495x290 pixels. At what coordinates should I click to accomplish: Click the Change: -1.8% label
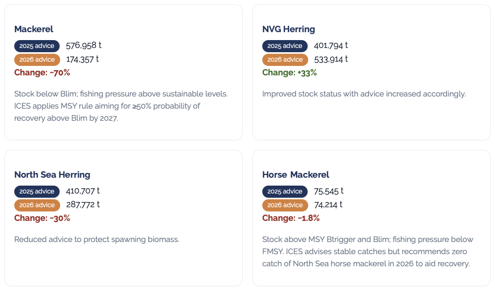point(291,218)
